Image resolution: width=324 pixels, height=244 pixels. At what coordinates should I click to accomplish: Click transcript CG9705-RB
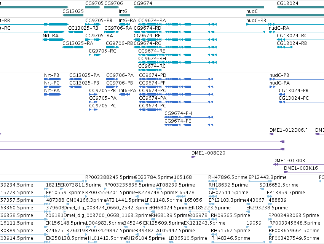(99, 21)
